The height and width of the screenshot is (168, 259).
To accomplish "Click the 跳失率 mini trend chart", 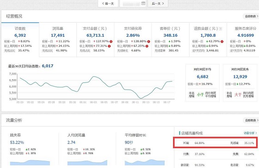I will [30, 162].
